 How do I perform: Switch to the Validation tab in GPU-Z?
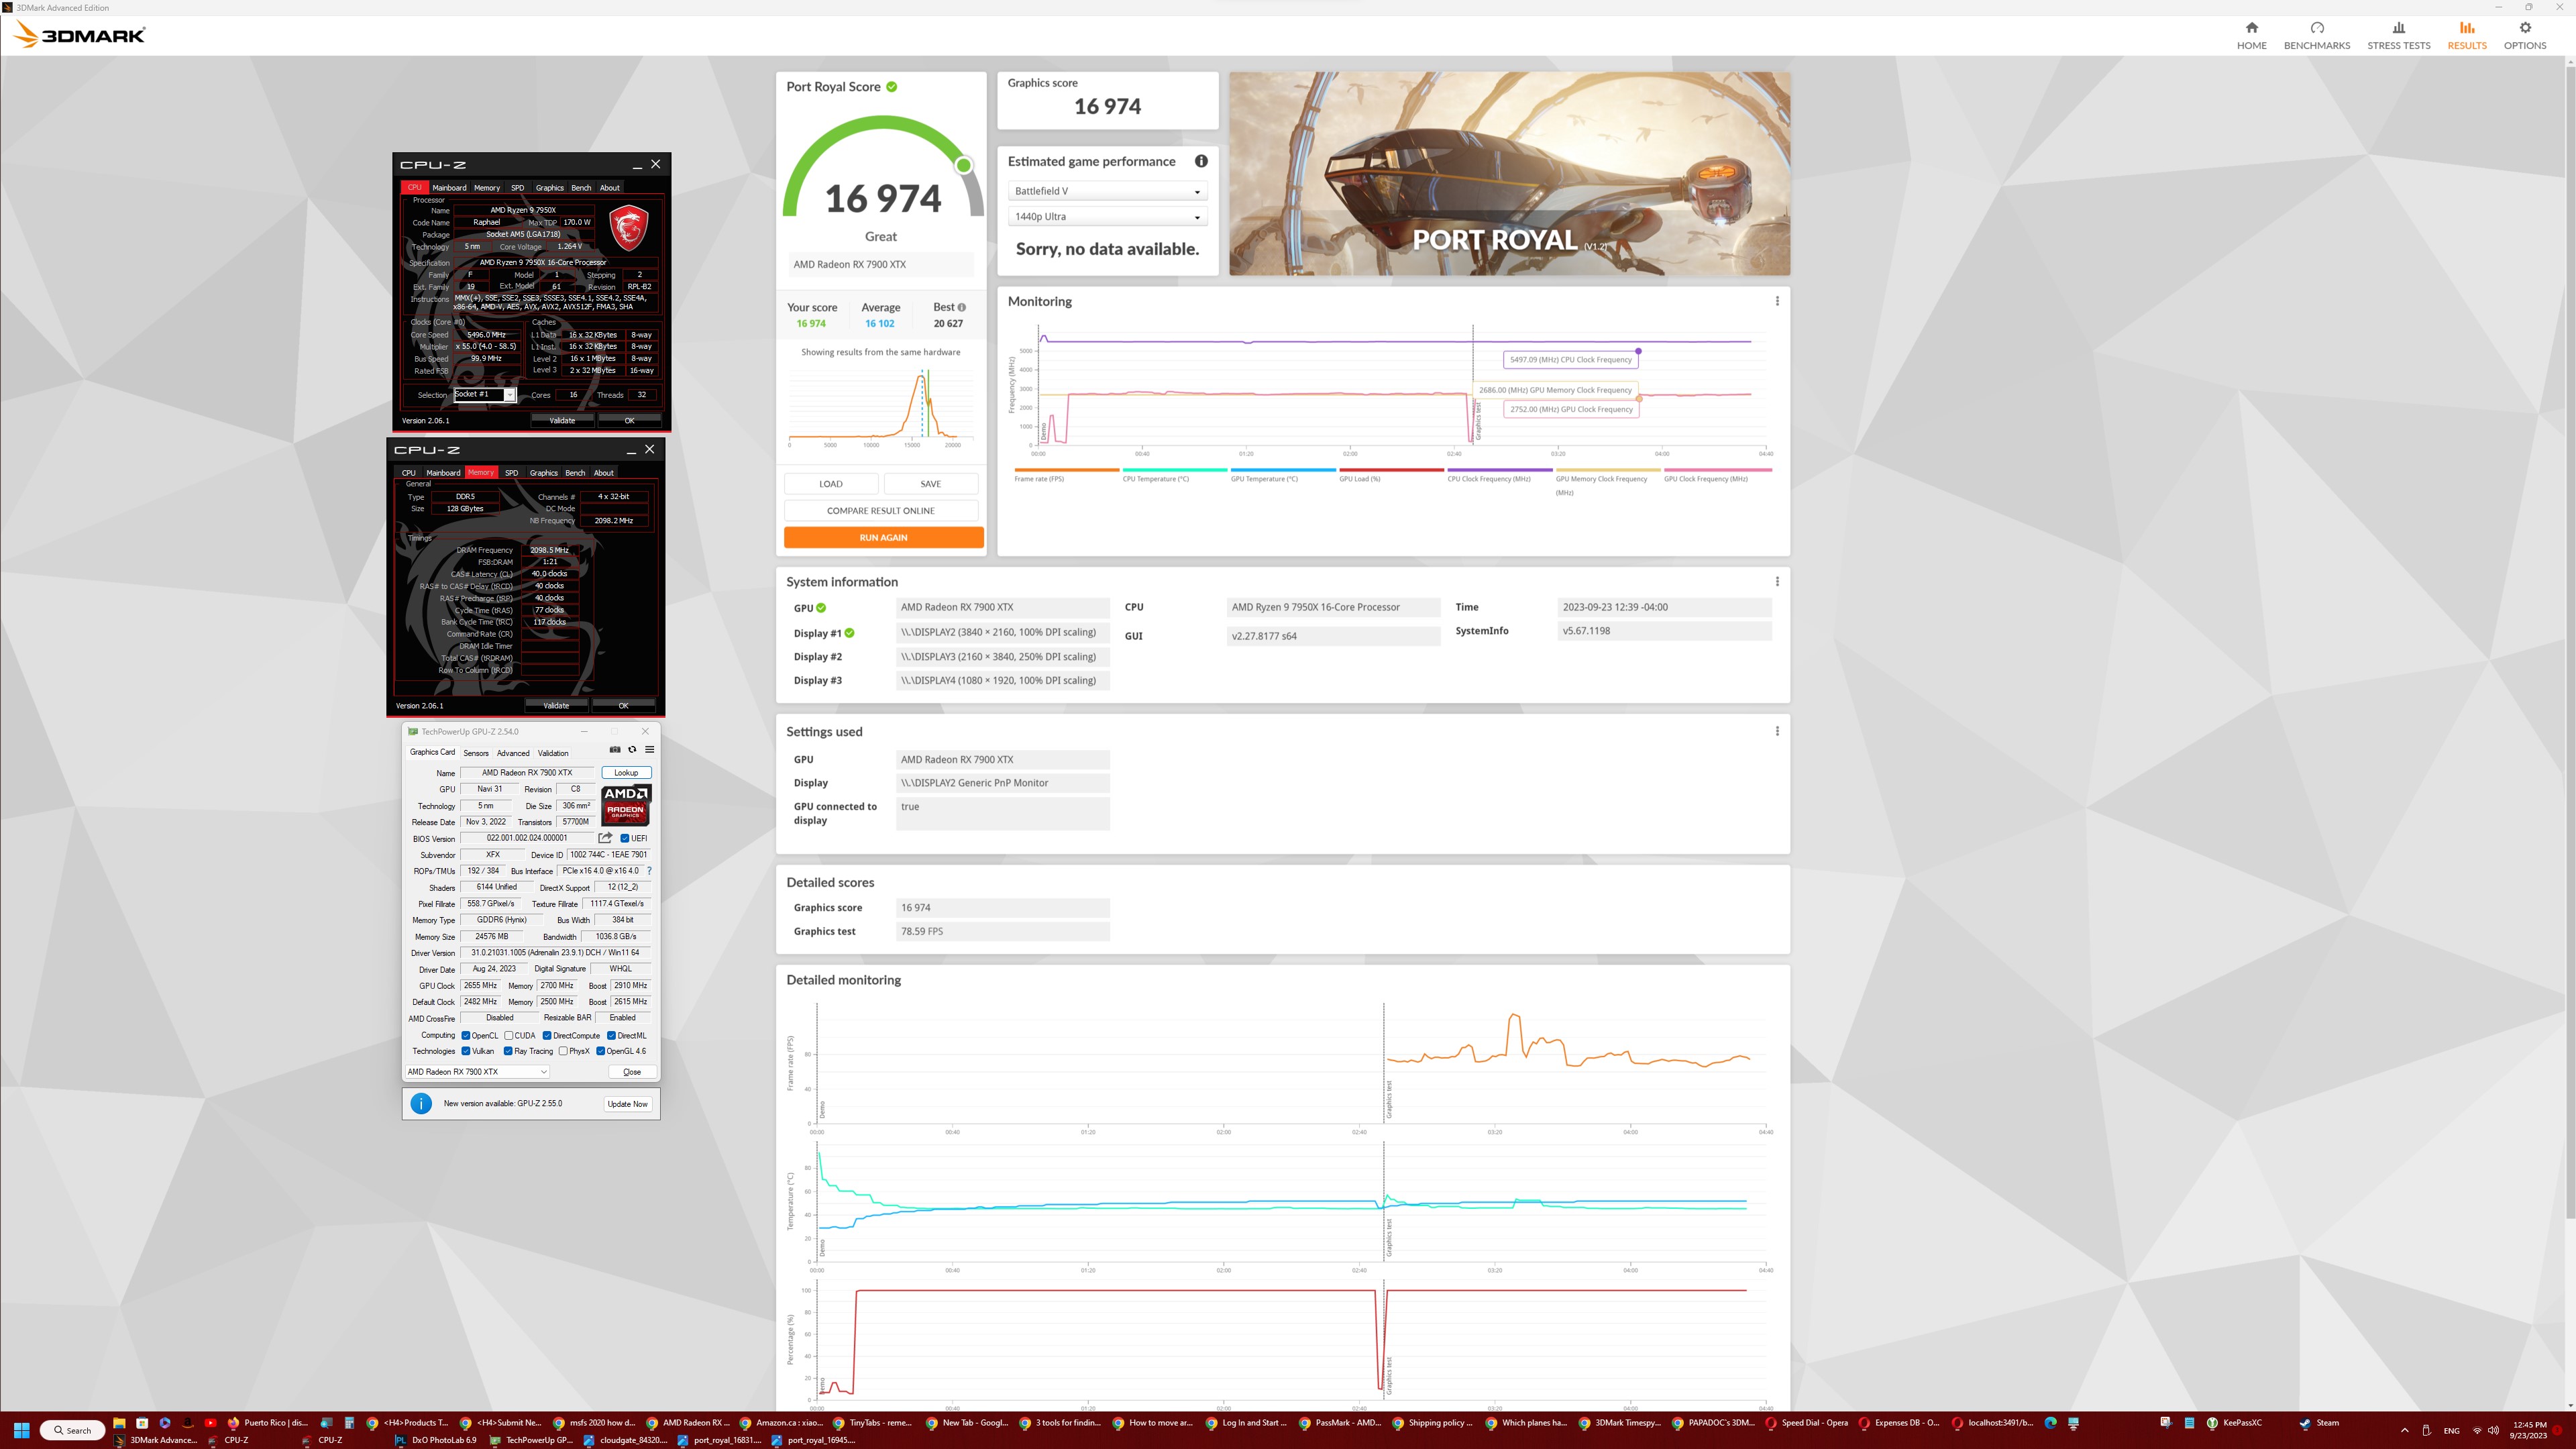(x=553, y=753)
